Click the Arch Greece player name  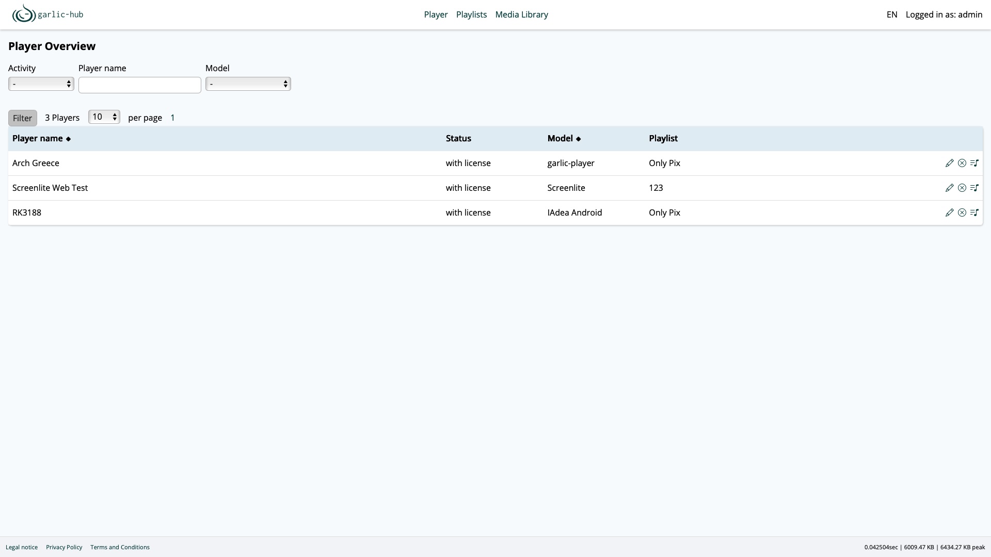(x=36, y=163)
